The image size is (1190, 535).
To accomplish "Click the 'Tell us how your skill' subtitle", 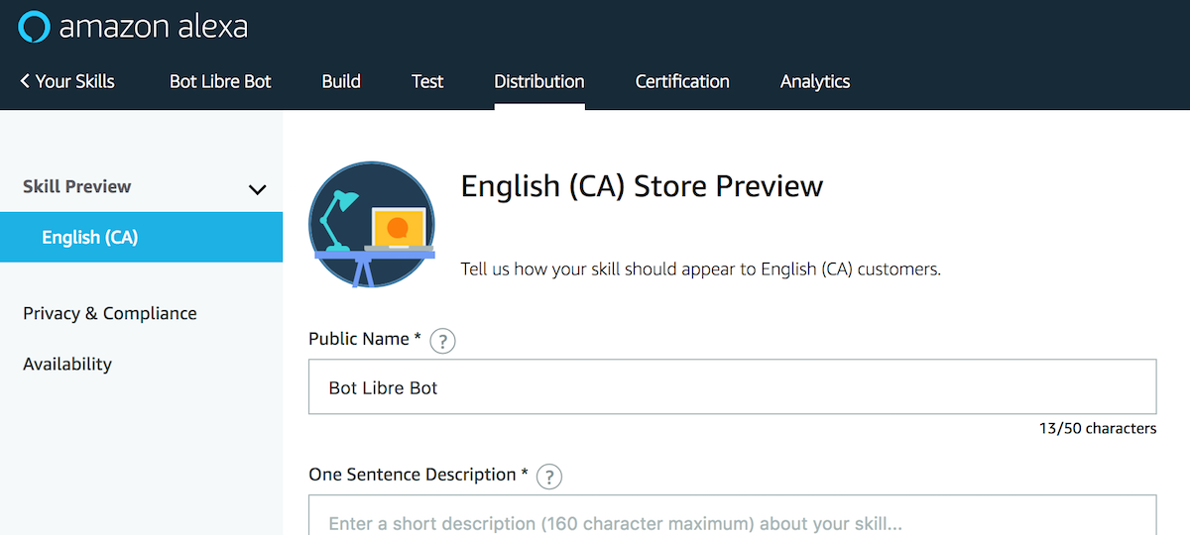I will coord(701,269).
